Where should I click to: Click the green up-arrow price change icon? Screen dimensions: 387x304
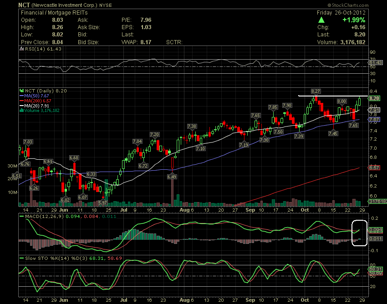coord(321,20)
